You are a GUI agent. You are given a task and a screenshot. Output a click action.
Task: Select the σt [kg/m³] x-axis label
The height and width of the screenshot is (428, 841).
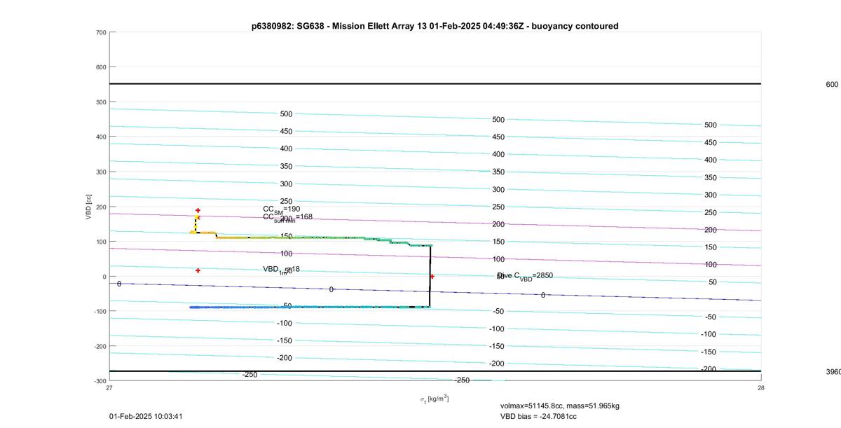pyautogui.click(x=435, y=399)
